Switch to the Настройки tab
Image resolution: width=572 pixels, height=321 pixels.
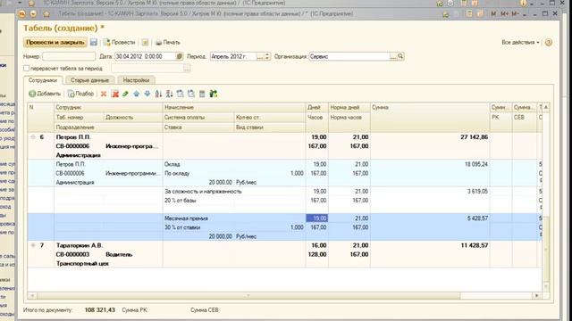[136, 80]
